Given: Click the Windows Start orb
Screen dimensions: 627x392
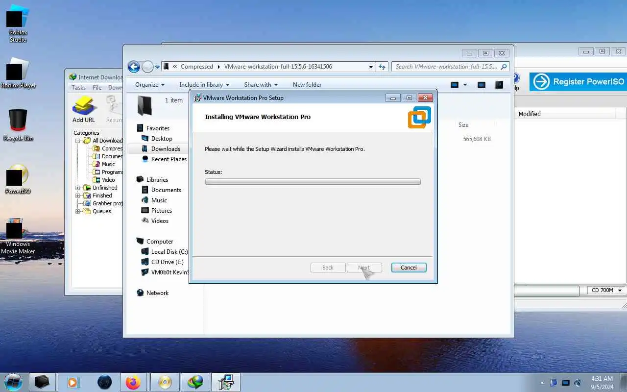Looking at the screenshot, I should pos(13,382).
